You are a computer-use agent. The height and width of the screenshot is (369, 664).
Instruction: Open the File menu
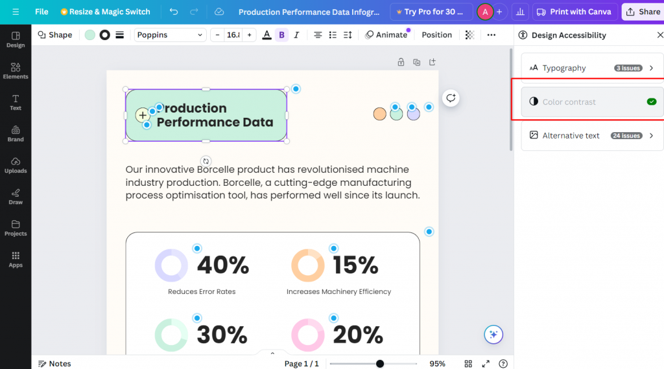click(x=41, y=12)
